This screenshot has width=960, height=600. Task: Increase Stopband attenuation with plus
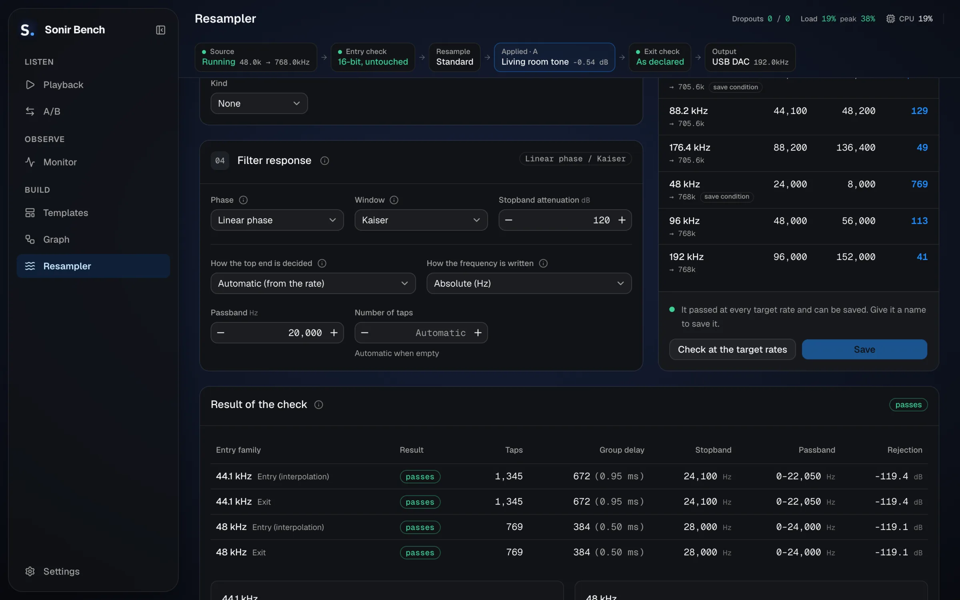(622, 220)
